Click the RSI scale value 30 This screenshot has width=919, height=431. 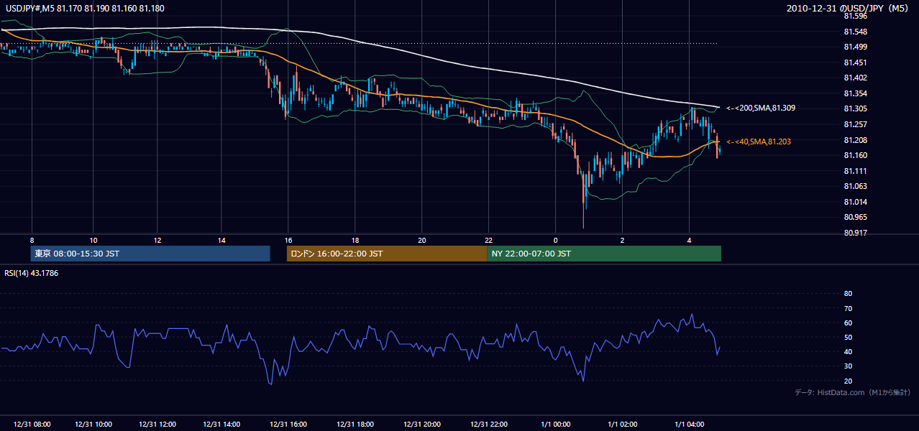(x=848, y=366)
